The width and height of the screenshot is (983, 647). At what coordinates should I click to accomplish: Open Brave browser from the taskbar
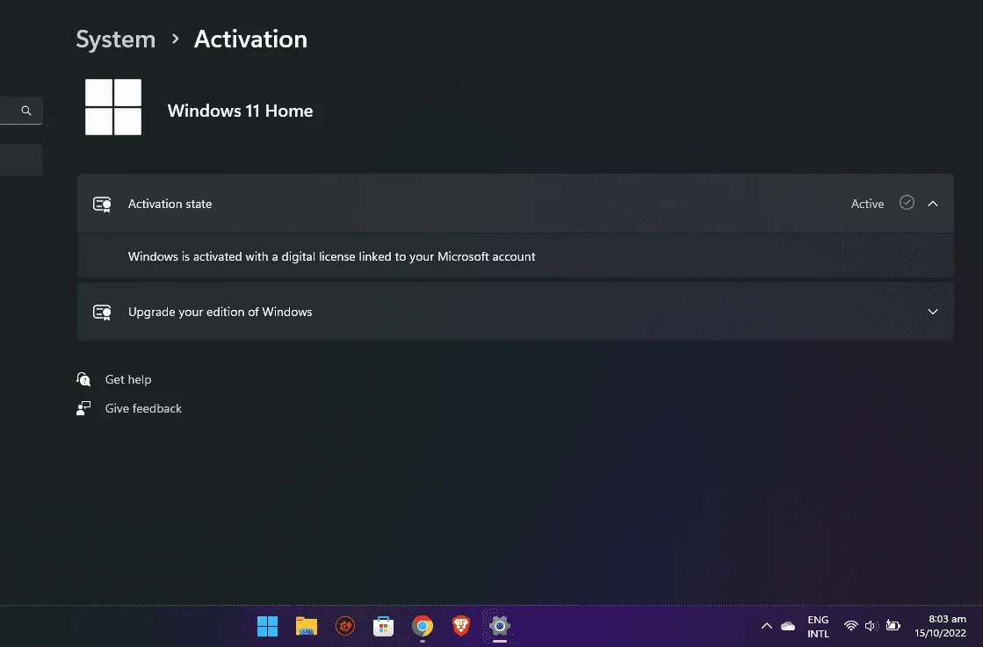(x=461, y=626)
